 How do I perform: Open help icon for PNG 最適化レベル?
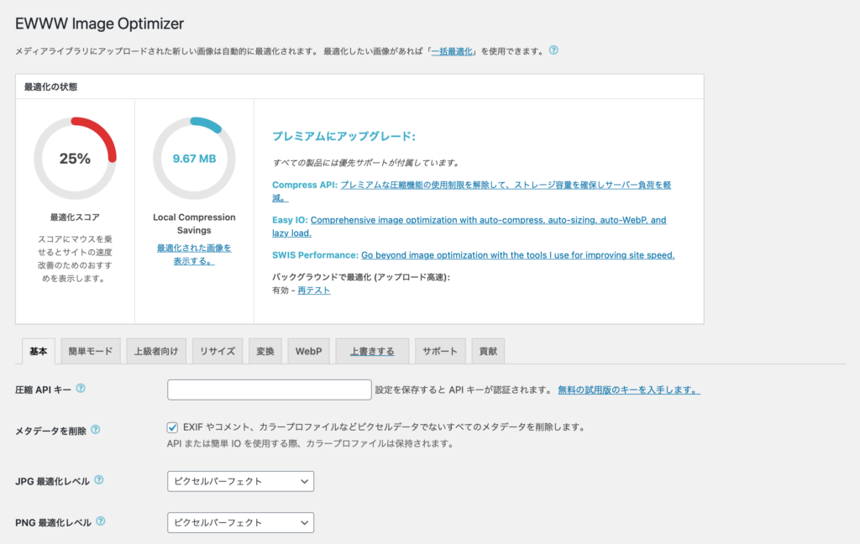[x=101, y=521]
